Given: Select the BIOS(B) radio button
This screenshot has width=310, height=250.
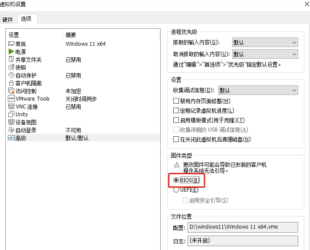Looking at the screenshot, I should click(176, 180).
